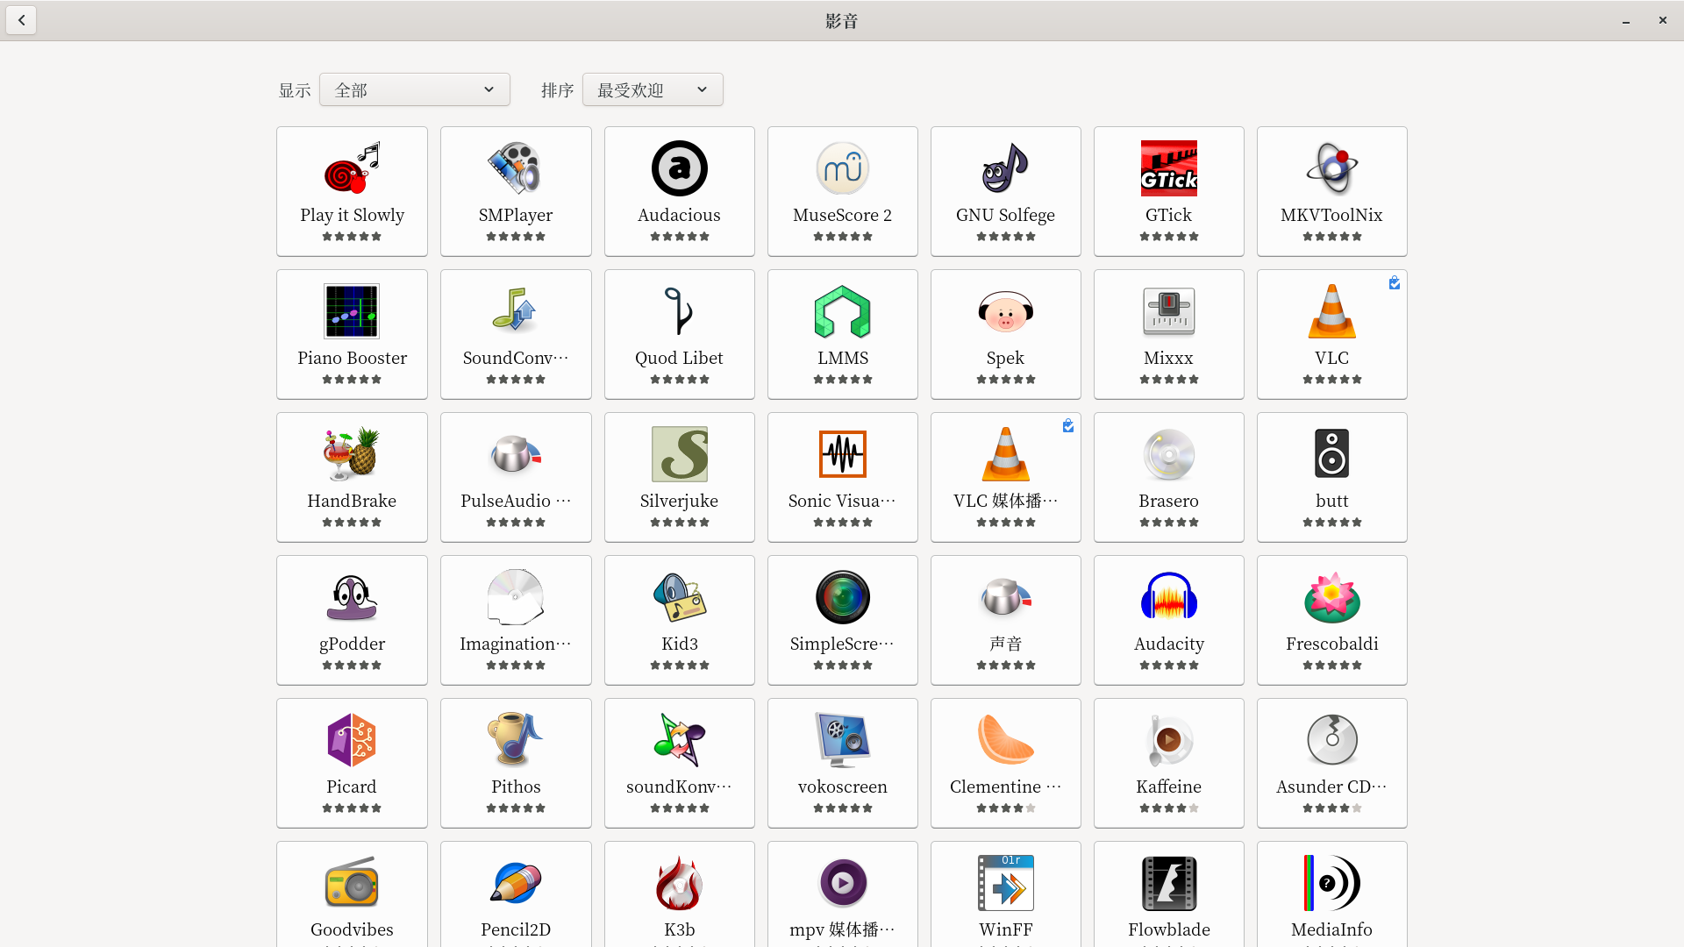Open the Kaffeine icon
This screenshot has width=1684, height=947.
tap(1169, 739)
